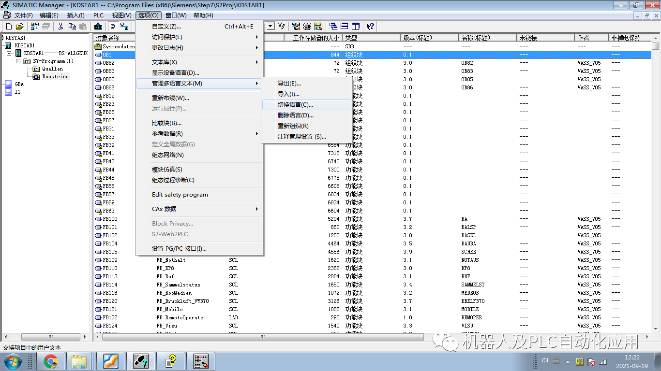
Task: Expand the CAx 数据 submenu
Action: click(199, 209)
